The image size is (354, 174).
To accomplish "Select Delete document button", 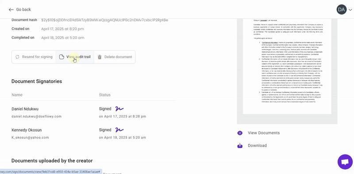I will [115, 57].
